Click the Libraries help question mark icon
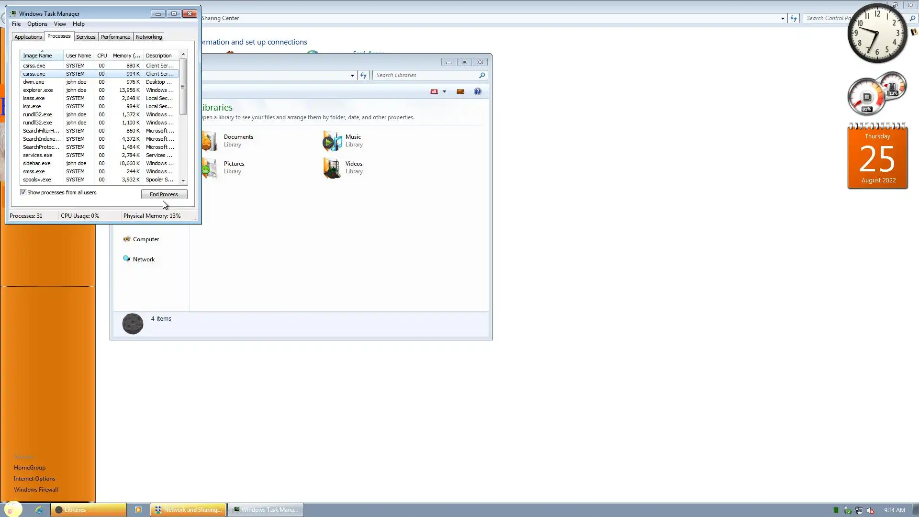919x517 pixels. (x=477, y=91)
